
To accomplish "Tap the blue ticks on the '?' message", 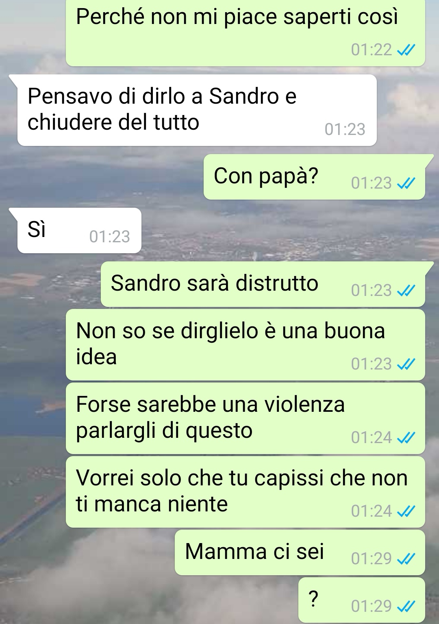I will pos(406,607).
